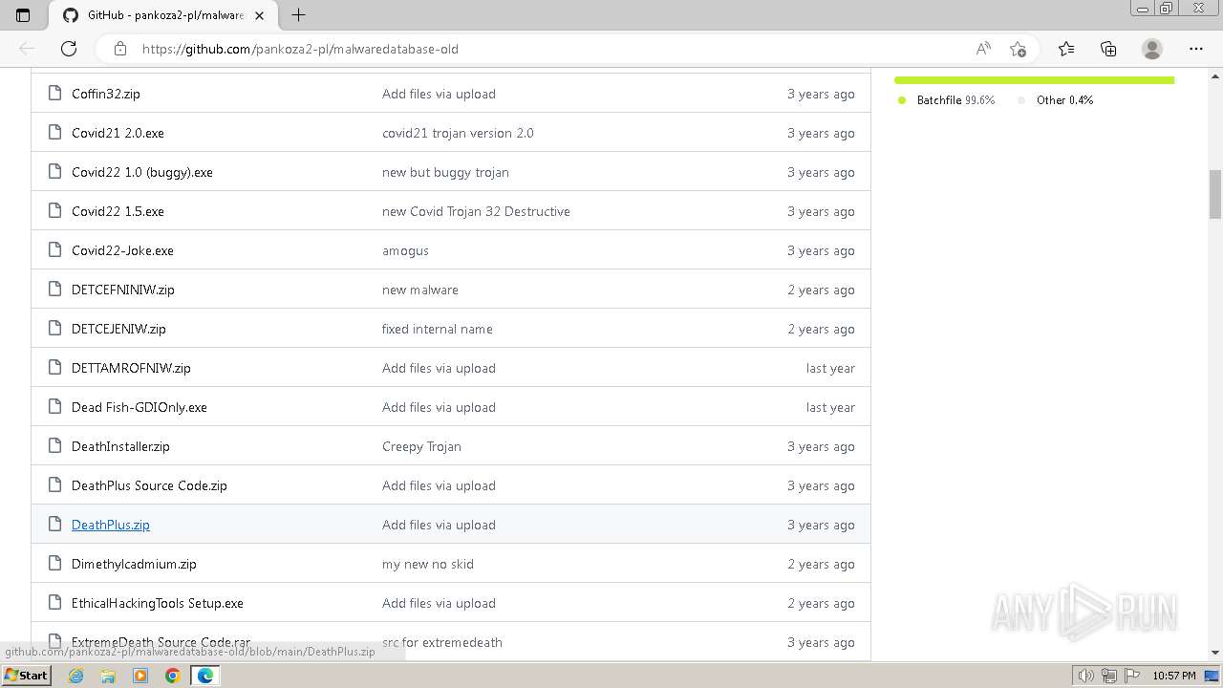Screen dimensions: 1223x688
Task: Open the Covid21 2.0.exe file
Action: (118, 133)
